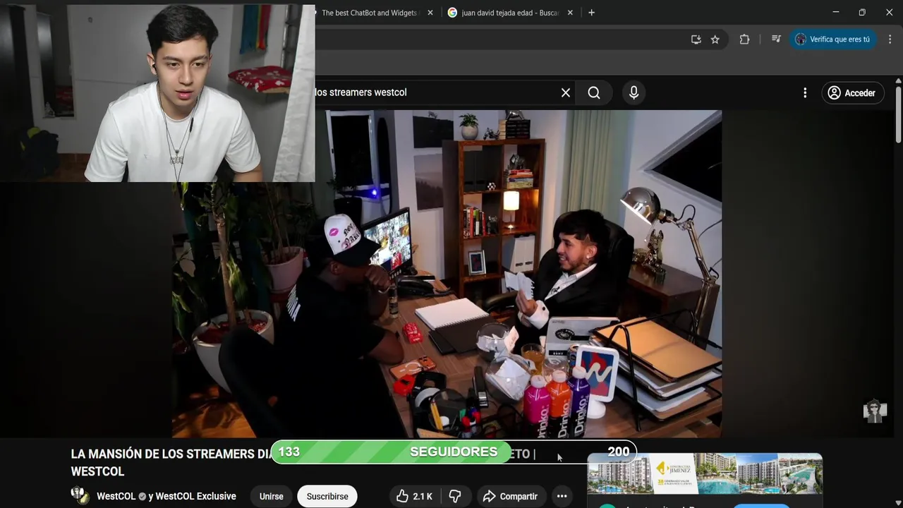Open the WestCOL channel avatar

pyautogui.click(x=80, y=495)
